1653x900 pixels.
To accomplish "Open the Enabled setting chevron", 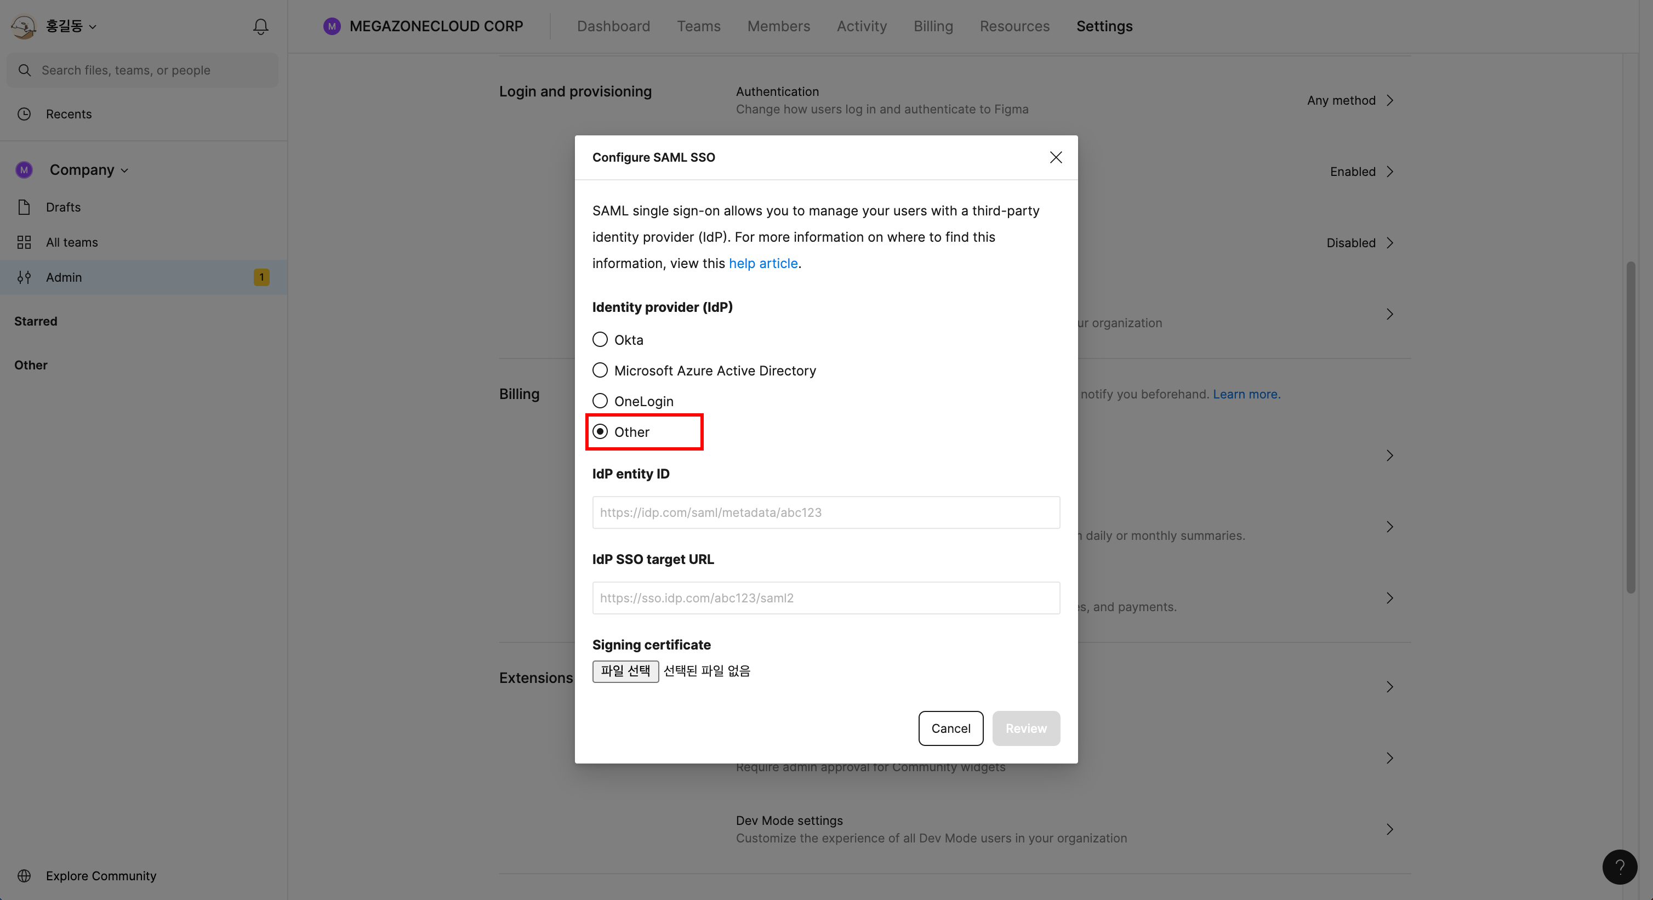I will click(x=1390, y=172).
